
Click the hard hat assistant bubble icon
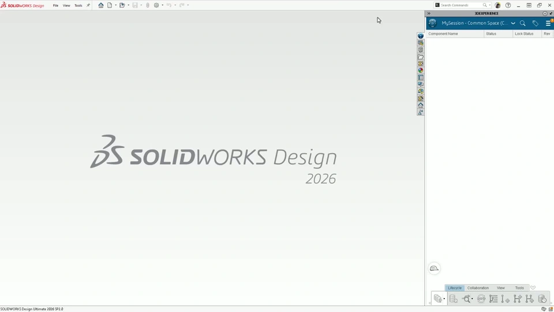[434, 269]
